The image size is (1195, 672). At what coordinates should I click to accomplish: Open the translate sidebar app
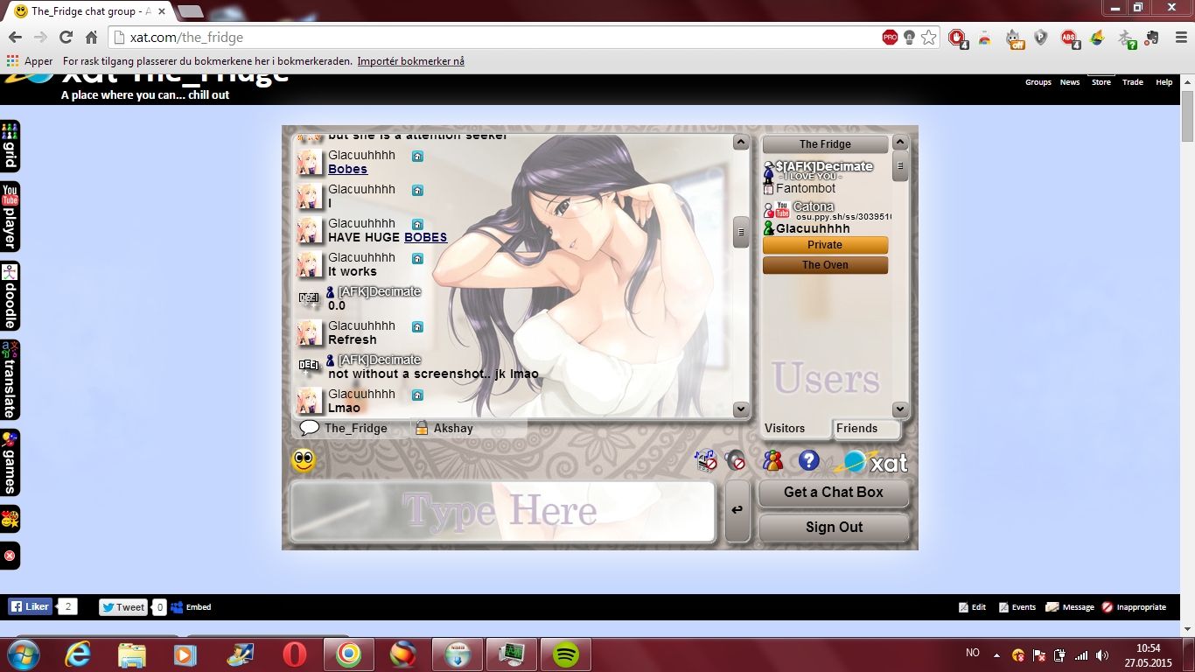point(10,380)
